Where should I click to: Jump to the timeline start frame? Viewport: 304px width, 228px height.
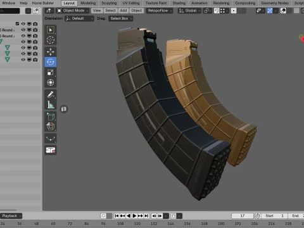pyautogui.click(x=117, y=216)
